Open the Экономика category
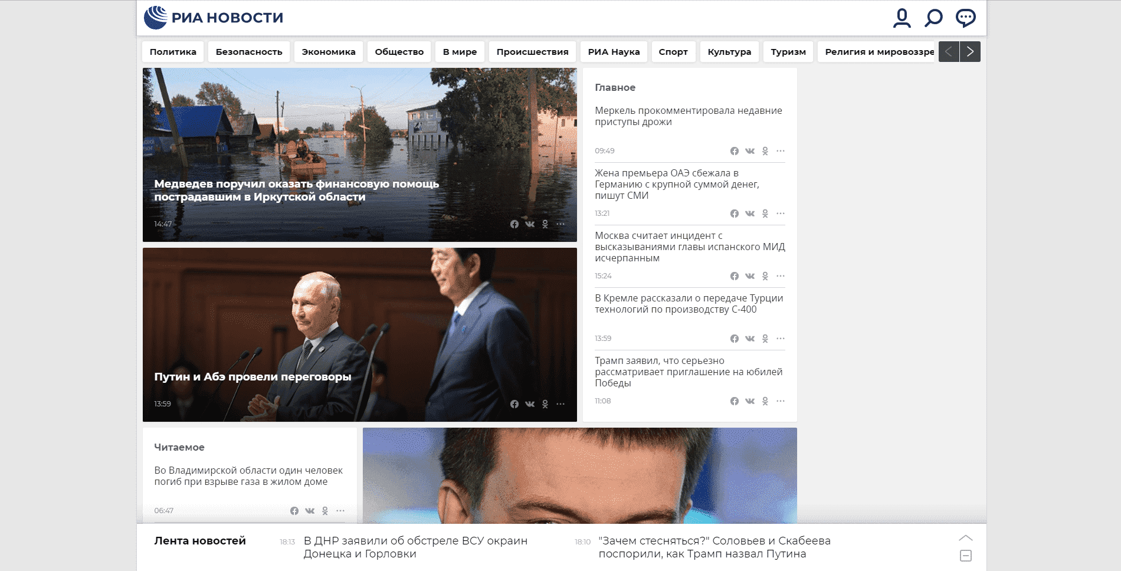 pyautogui.click(x=329, y=52)
